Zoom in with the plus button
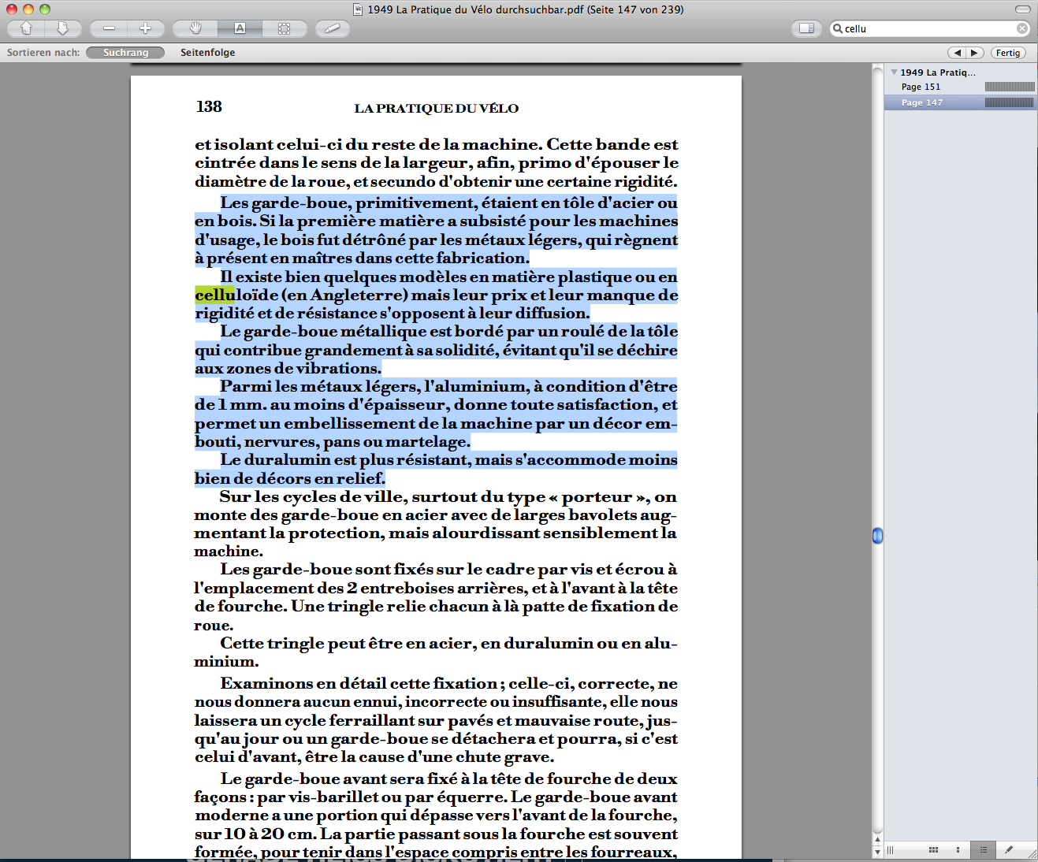This screenshot has height=862, width=1038. pyautogui.click(x=146, y=28)
